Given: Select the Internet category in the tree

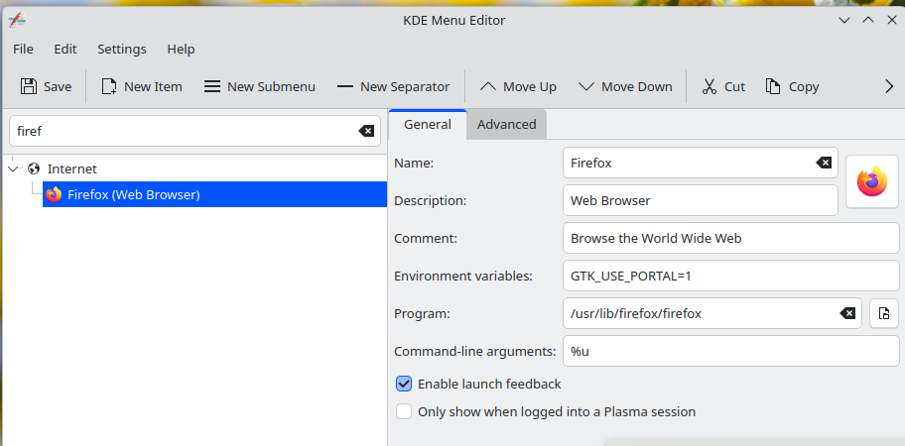Looking at the screenshot, I should tap(71, 168).
